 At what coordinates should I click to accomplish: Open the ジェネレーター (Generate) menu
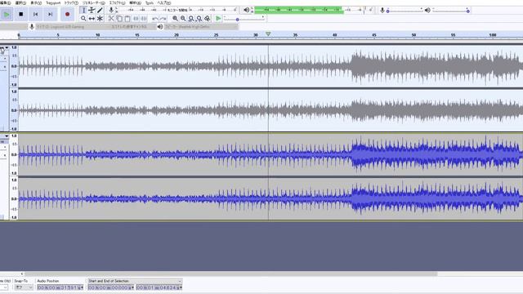click(x=94, y=3)
